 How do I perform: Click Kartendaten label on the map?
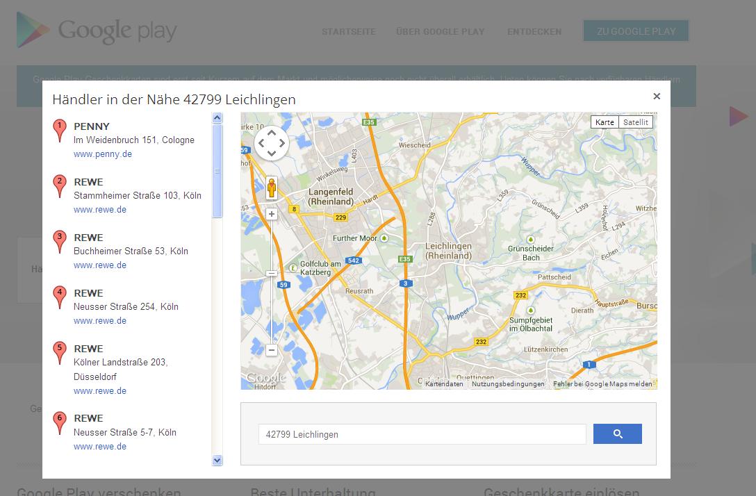click(x=444, y=383)
